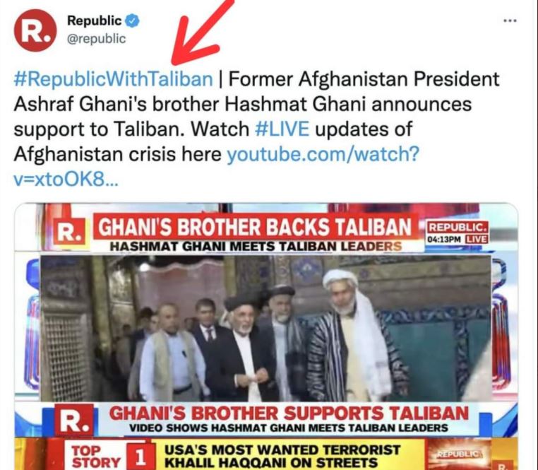Open the embedded news video thumbnail
The height and width of the screenshot is (470, 538).
(266, 336)
